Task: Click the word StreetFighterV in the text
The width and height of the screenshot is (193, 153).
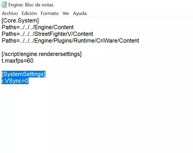Action: click(52, 34)
